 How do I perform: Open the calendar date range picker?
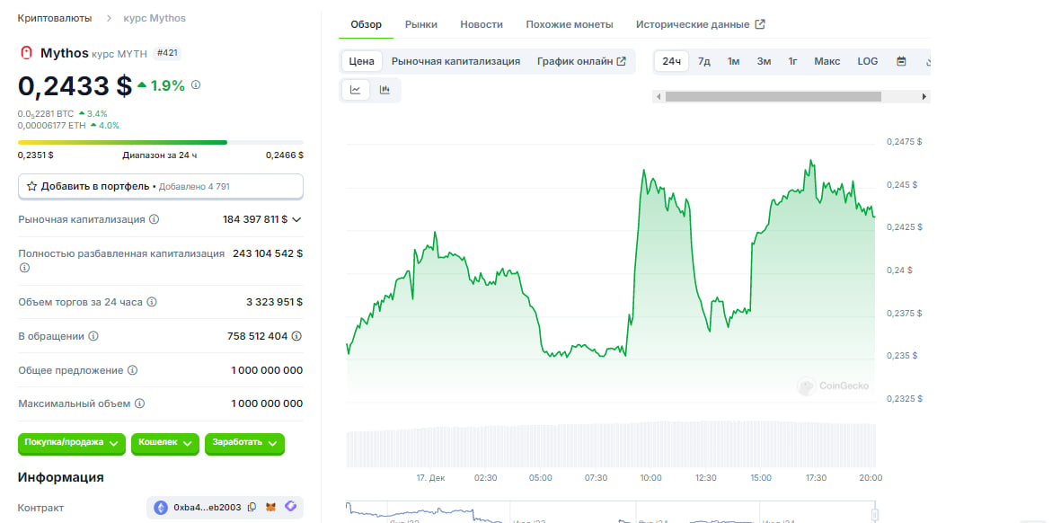[902, 61]
